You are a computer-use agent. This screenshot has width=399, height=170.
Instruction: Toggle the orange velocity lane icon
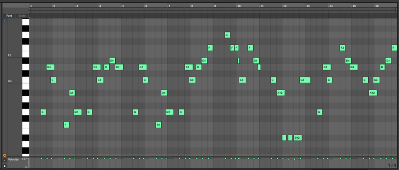pos(5,155)
